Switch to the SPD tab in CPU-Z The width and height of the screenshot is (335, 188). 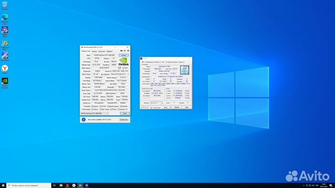click(x=163, y=62)
